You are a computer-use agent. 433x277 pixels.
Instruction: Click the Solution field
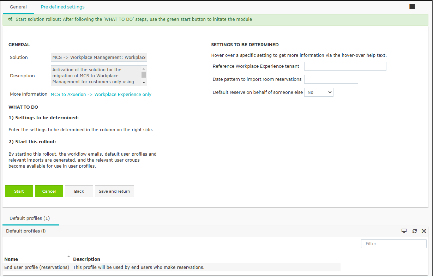[99, 58]
